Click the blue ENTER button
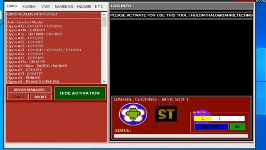Viewport: 266px width, 150px height. tap(211, 127)
